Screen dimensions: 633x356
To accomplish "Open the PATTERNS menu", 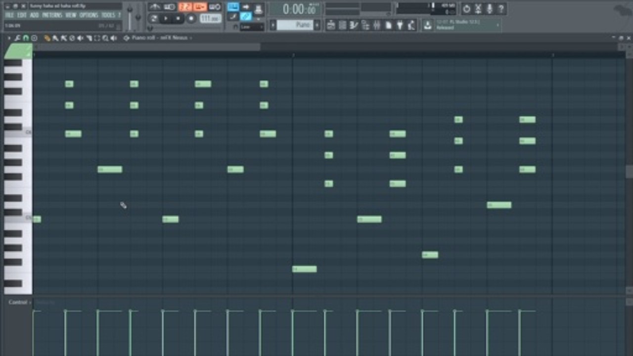I will pyautogui.click(x=52, y=15).
